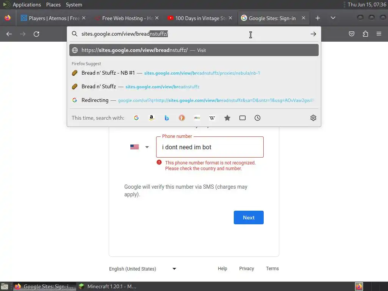Open the English (United States) language dropdown
Viewport: 388px width, 291px height.
143,269
